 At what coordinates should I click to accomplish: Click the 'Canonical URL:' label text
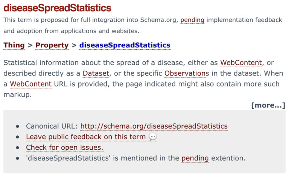pos(52,126)
